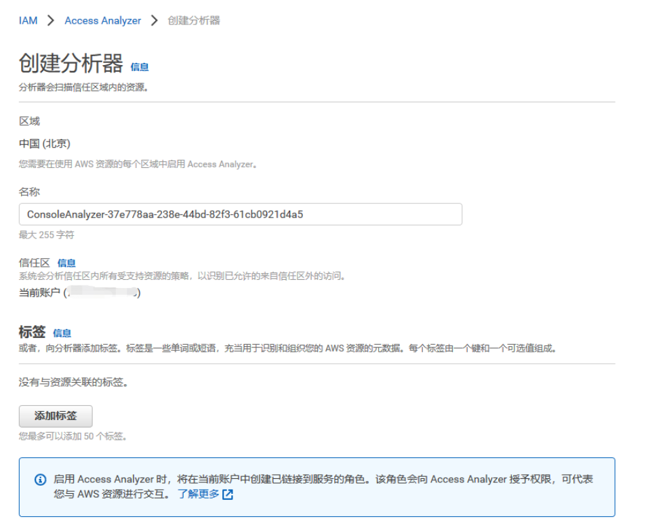Click the breadcrumb chevron after IAM
This screenshot has width=665, height=525.
pos(51,21)
